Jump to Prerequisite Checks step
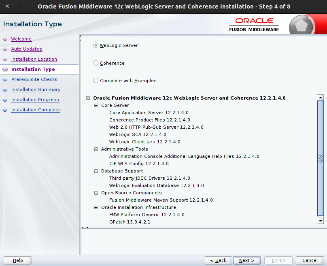Viewport: 327px width, 266px height. point(34,79)
